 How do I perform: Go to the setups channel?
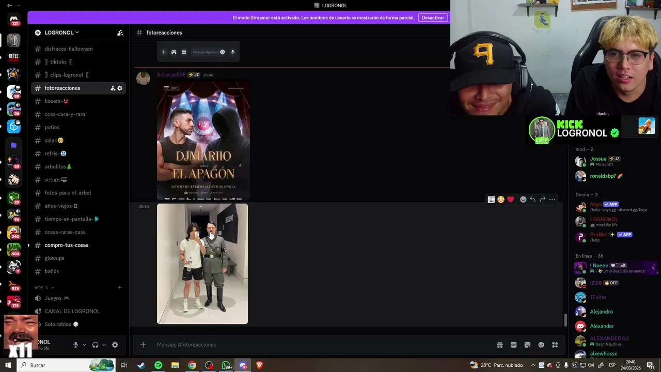pos(78,180)
